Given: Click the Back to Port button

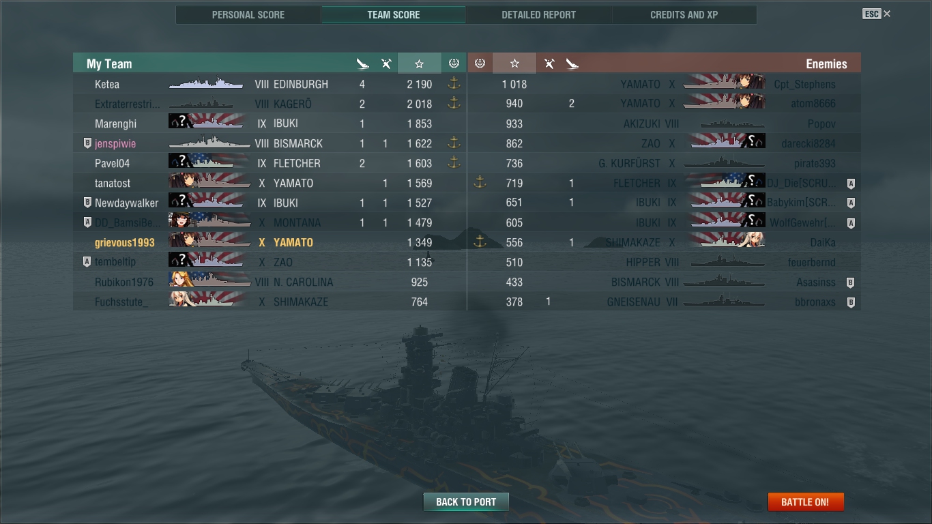Looking at the screenshot, I should coord(466,501).
